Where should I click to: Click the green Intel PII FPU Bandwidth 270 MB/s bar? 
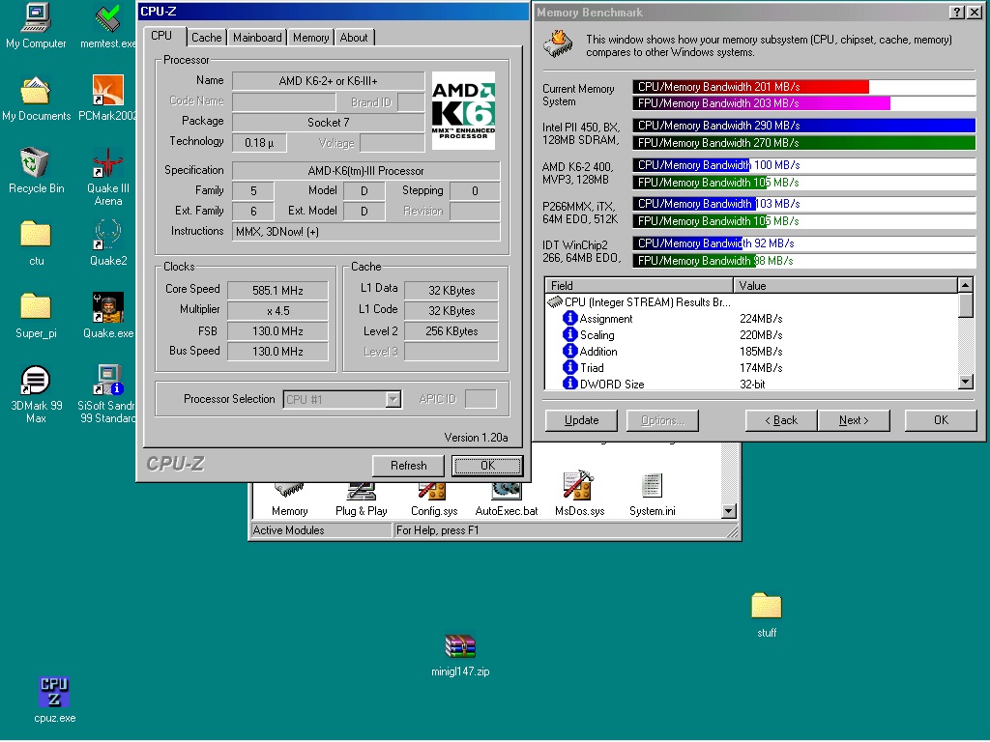pyautogui.click(x=804, y=143)
